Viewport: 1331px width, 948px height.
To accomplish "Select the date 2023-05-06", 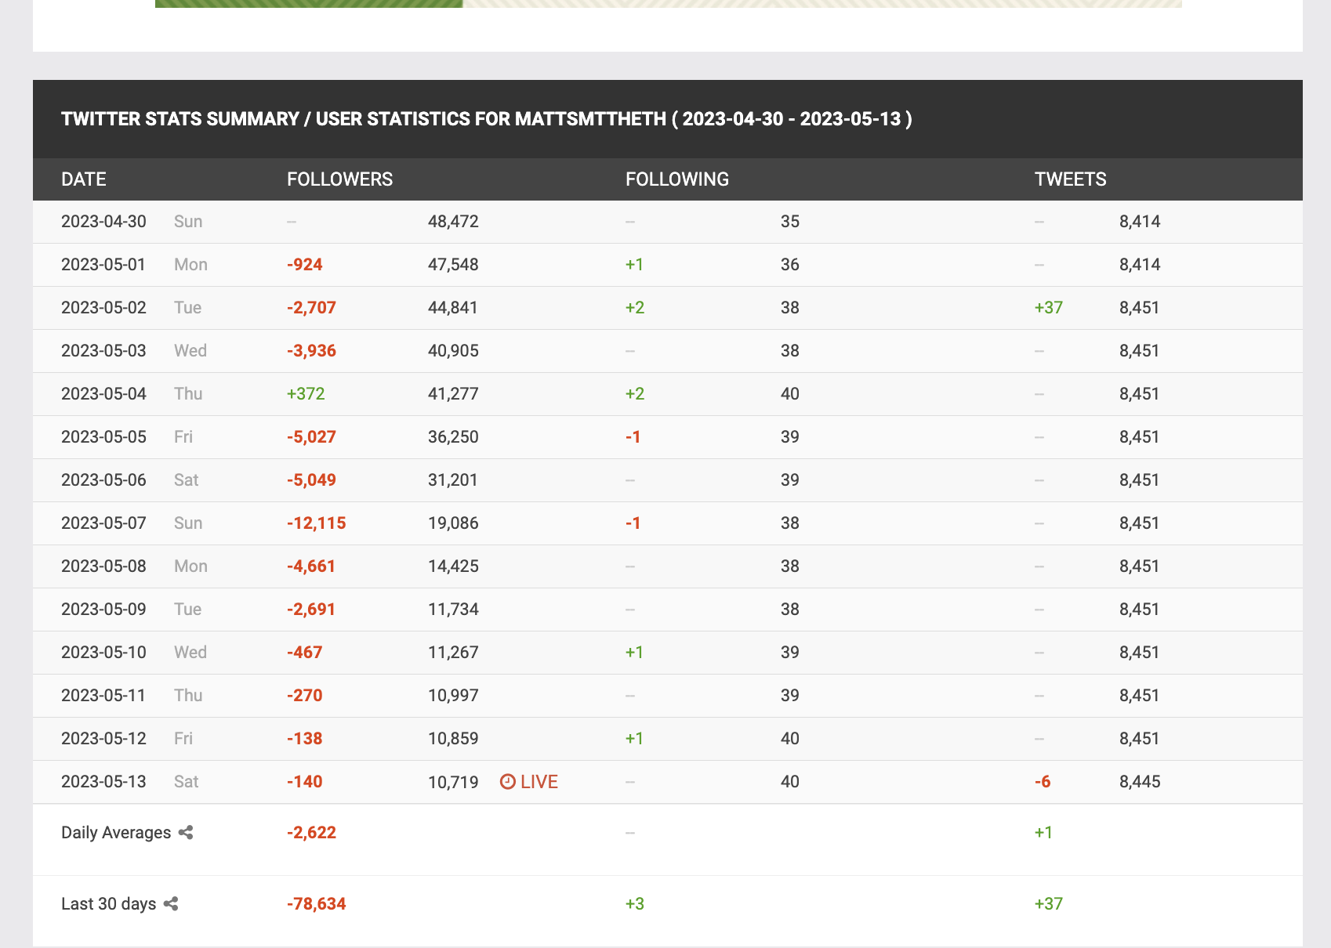I will pos(103,480).
